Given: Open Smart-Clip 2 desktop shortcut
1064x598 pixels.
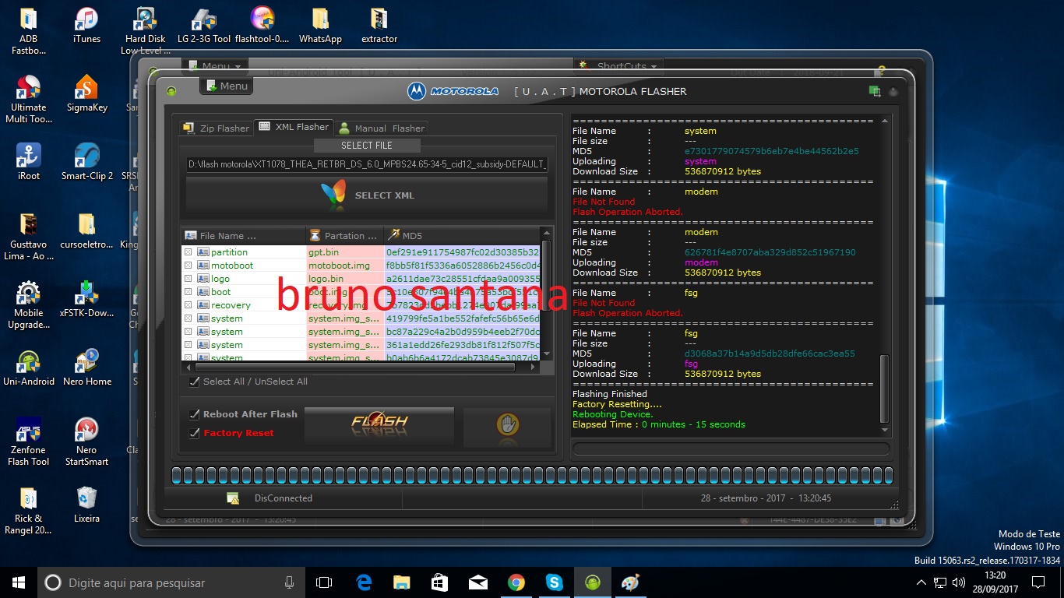Looking at the screenshot, I should point(86,162).
